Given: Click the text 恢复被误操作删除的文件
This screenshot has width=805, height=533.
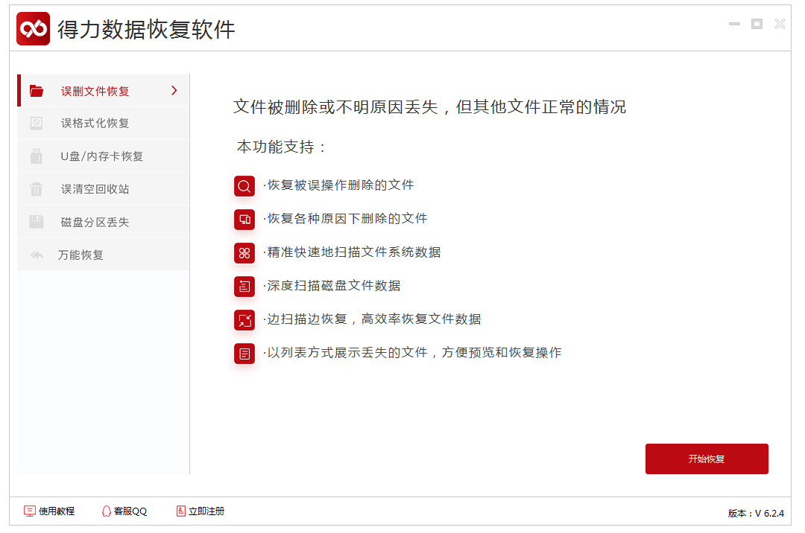Looking at the screenshot, I should pyautogui.click(x=341, y=185).
